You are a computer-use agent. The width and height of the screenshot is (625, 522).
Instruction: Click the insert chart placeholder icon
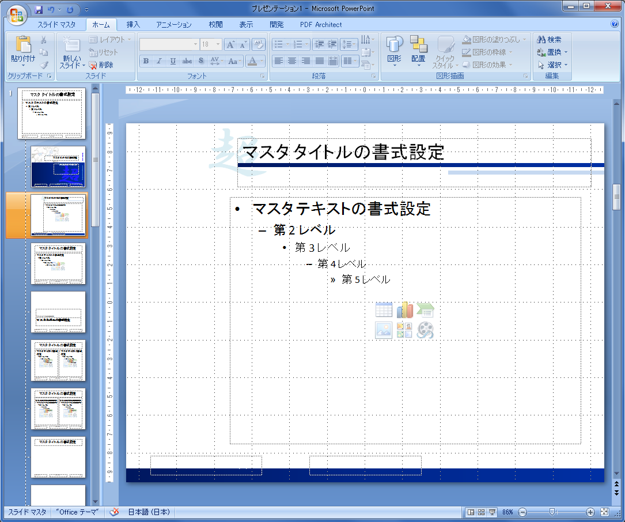coord(404,310)
